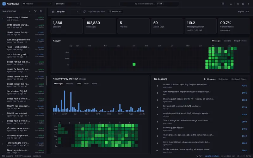
Task: Click the checkmark icon in sessions header
Action: click(30, 11)
